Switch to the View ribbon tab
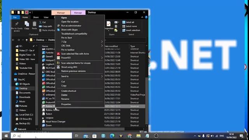 46,17
